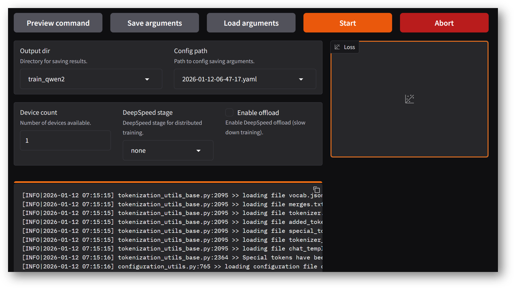Click the chart icon on the Loss tab
514x288 pixels.
(337, 47)
